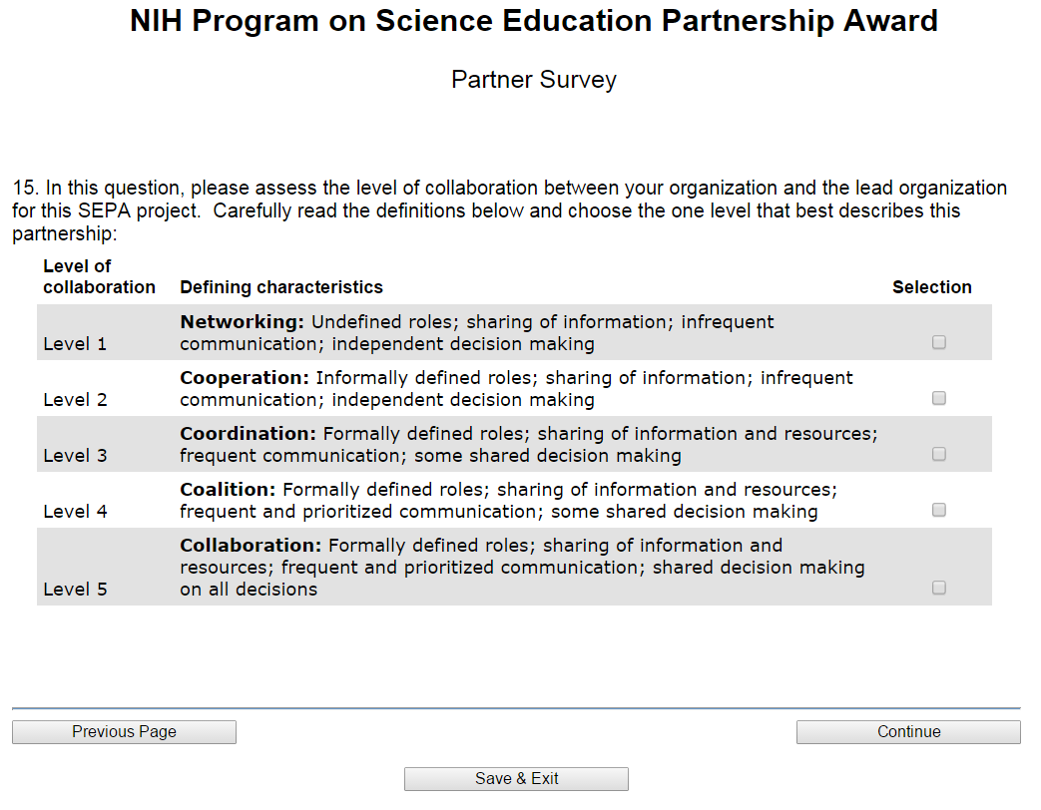The image size is (1041, 810).
Task: Click the bold "Networking:" definition heading
Action: pyautogui.click(x=242, y=322)
